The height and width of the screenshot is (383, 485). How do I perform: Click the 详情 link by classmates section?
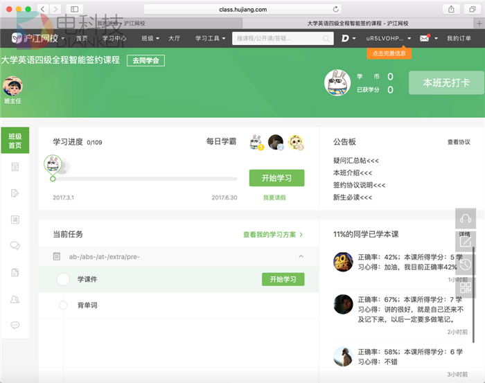coord(464,234)
